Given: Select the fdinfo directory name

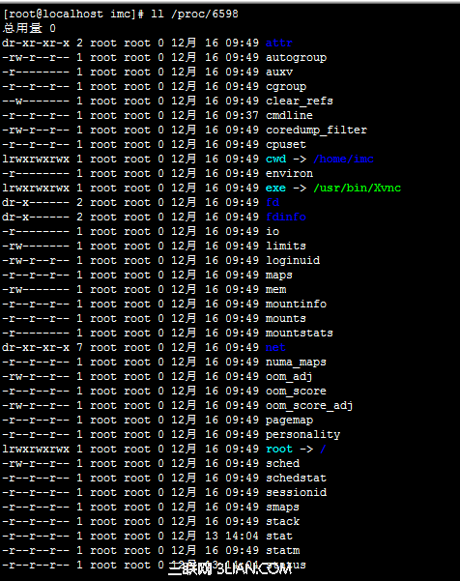Looking at the screenshot, I should pyautogui.click(x=286, y=217).
